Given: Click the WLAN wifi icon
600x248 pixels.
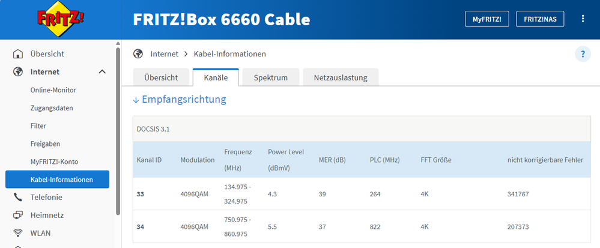Looking at the screenshot, I should coord(18,233).
